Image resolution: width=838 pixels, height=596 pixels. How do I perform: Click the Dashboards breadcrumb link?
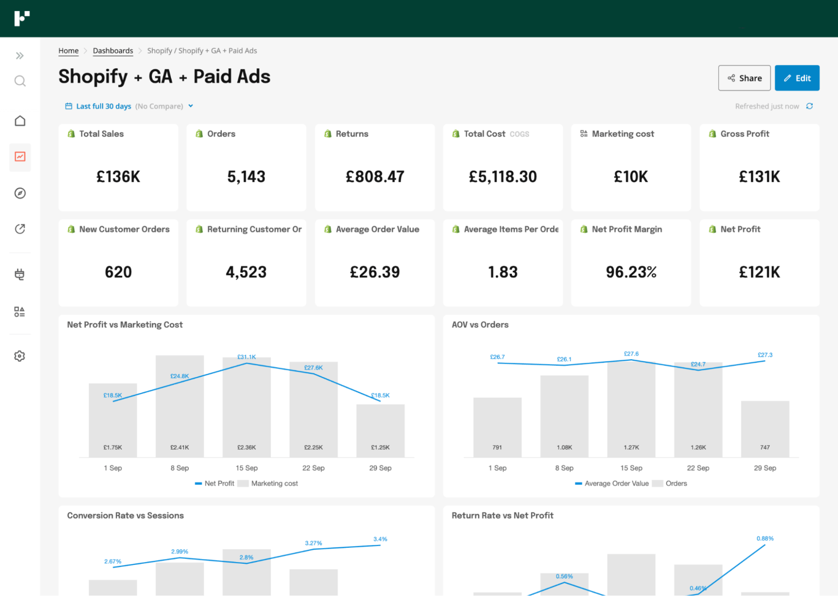(113, 50)
